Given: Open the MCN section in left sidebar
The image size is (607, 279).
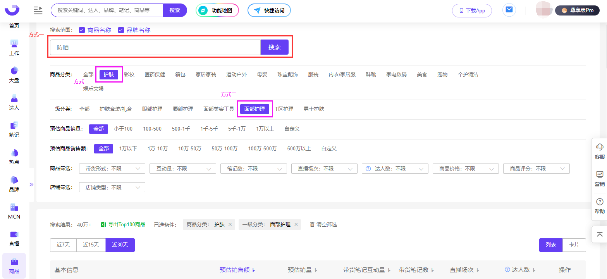Looking at the screenshot, I should tap(14, 212).
